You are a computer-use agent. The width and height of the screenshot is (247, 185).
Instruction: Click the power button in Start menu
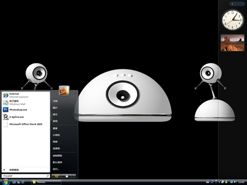(x=56, y=176)
